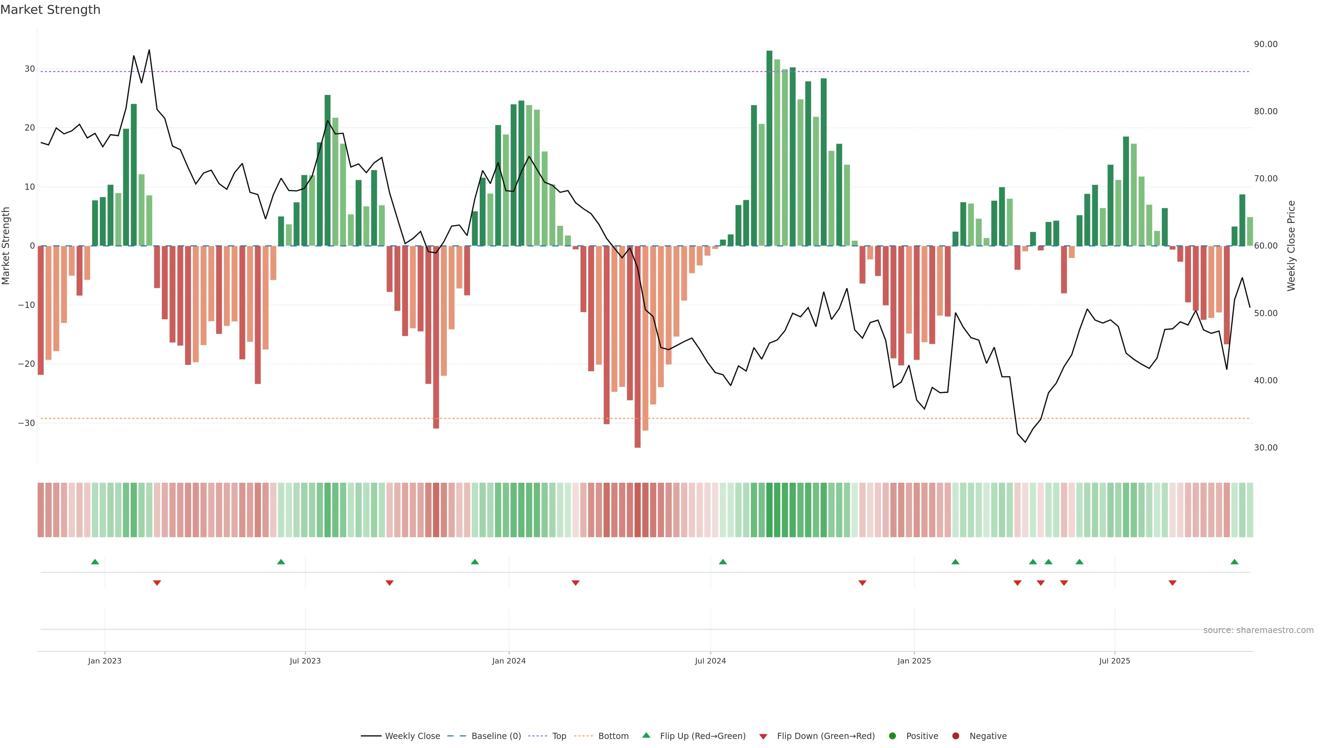Click first green flip-up marker near Jan 2023
Screen dimensions: 1331x748
tap(95, 562)
